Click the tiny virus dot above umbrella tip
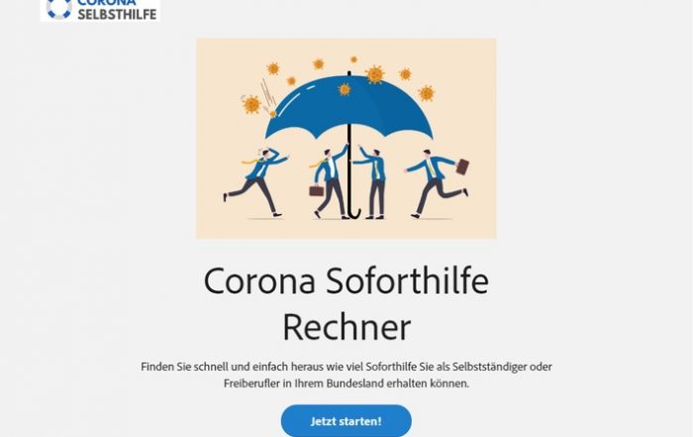693x437 pixels. (x=353, y=59)
